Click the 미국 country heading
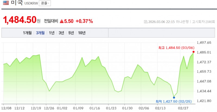Screen dimensions: 217x112 pyautogui.click(x=17, y=3)
